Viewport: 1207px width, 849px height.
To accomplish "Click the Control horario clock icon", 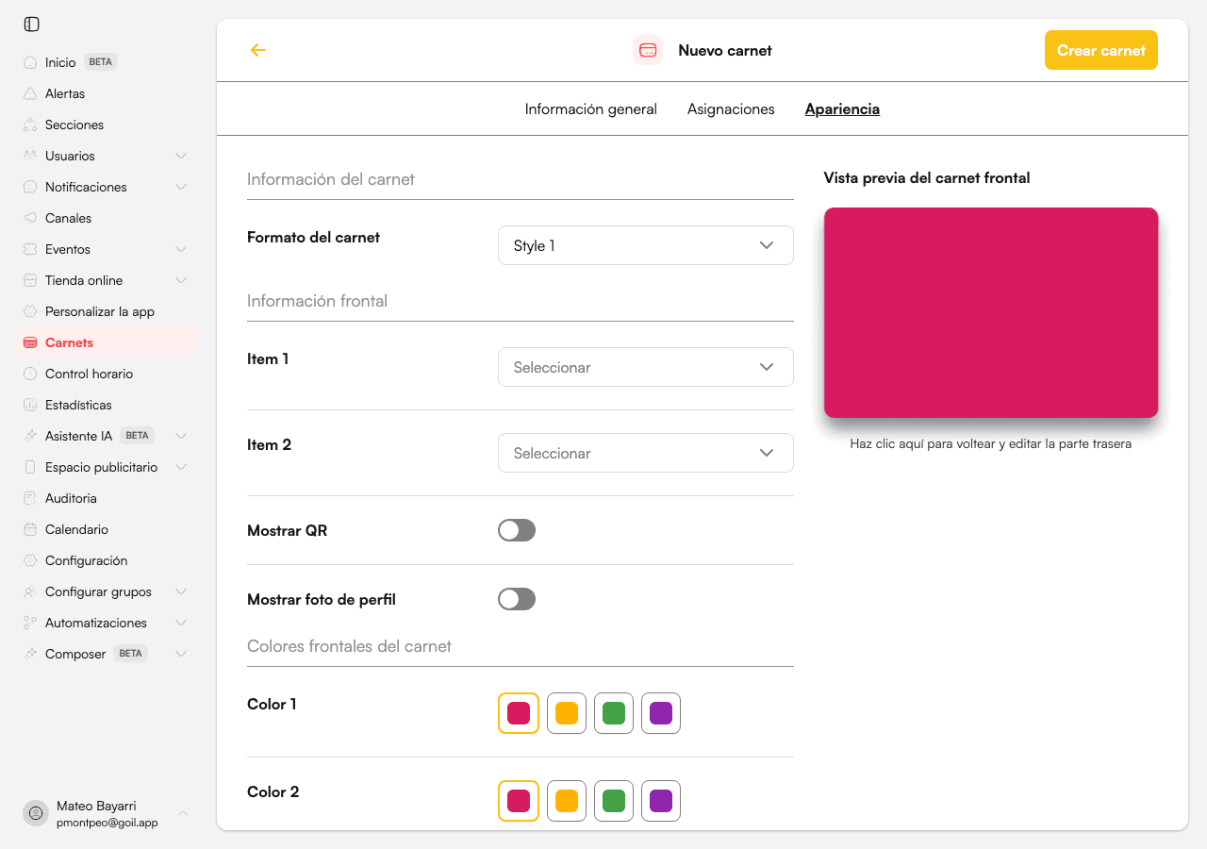I will tap(30, 374).
